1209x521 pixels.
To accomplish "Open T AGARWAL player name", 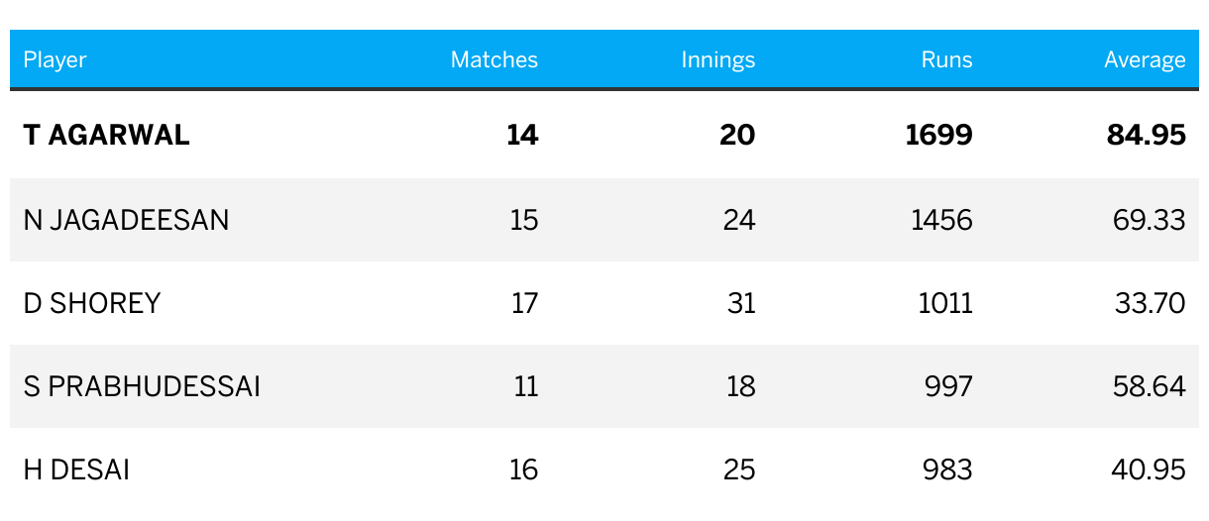I will [x=107, y=136].
